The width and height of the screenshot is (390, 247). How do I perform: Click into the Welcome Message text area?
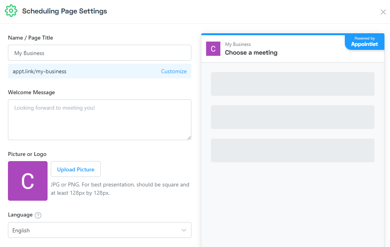pyautogui.click(x=99, y=120)
